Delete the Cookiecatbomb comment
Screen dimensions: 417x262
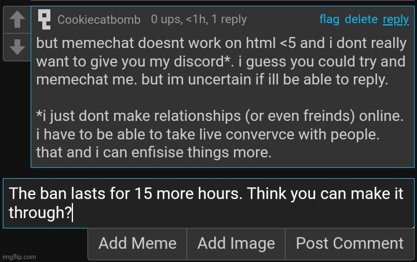[361, 20]
